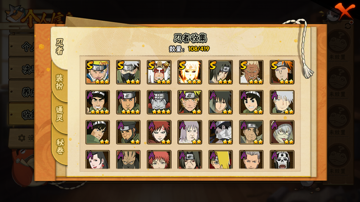Pick the red-haired Gaara A-rank portrait
360x202 pixels.
point(159,132)
